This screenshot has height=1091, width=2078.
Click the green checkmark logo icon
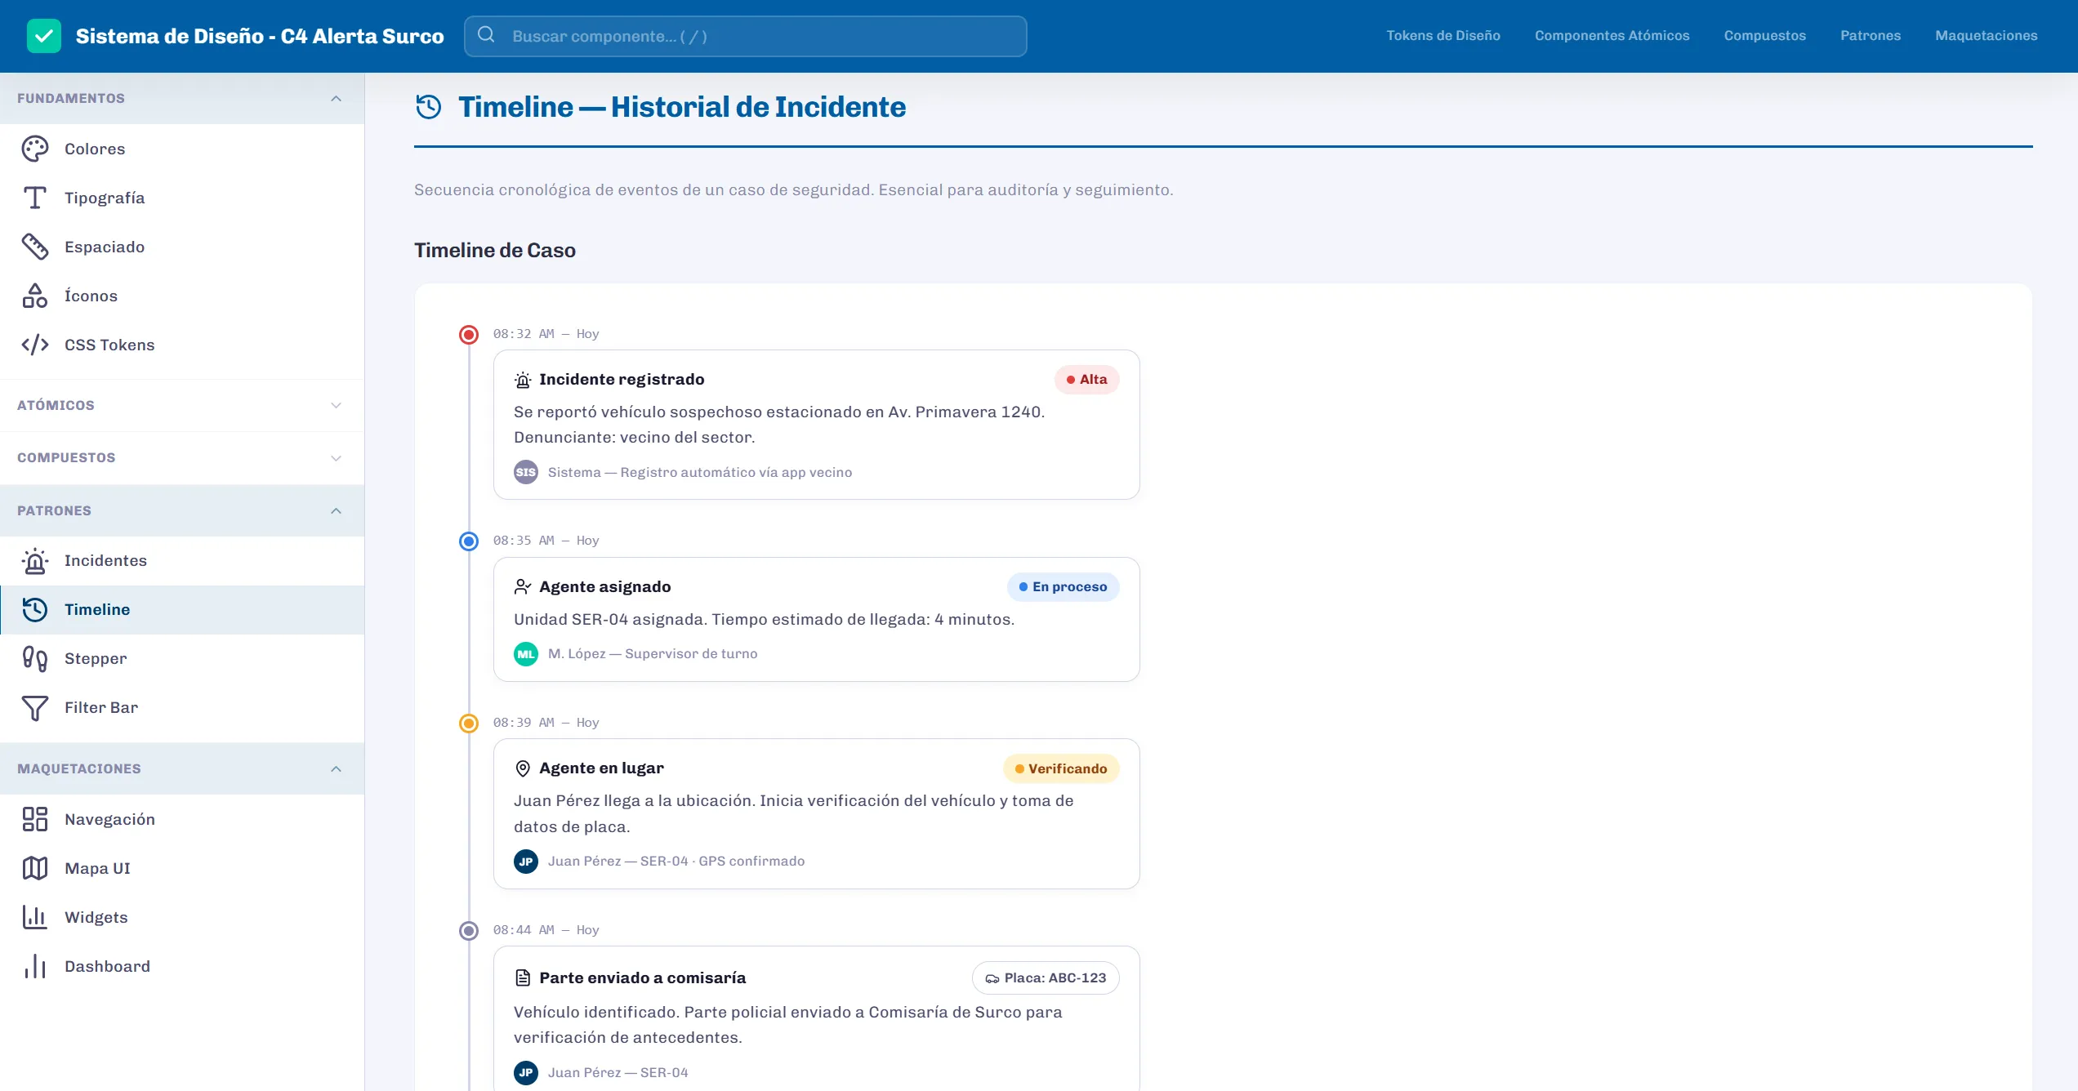pyautogui.click(x=43, y=36)
